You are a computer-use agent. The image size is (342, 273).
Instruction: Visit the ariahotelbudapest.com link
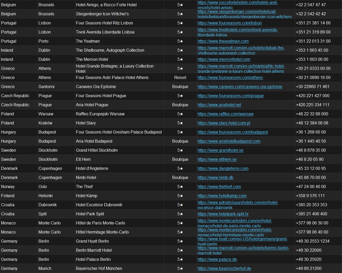click(x=229, y=141)
